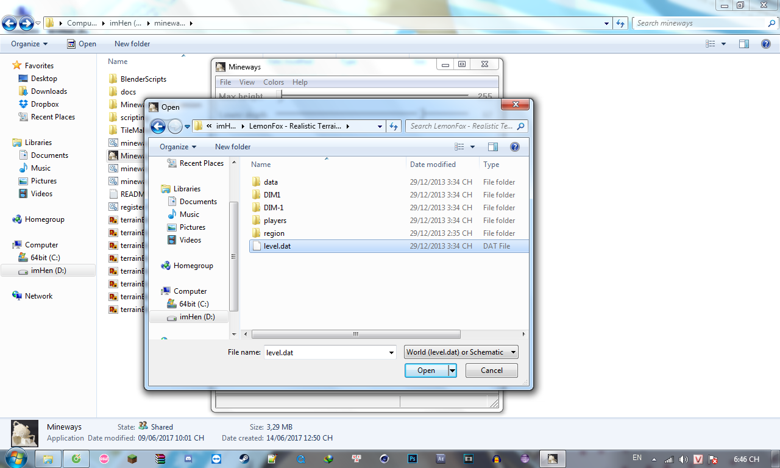Cancel the Open dialog
The width and height of the screenshot is (780, 468).
(x=492, y=370)
